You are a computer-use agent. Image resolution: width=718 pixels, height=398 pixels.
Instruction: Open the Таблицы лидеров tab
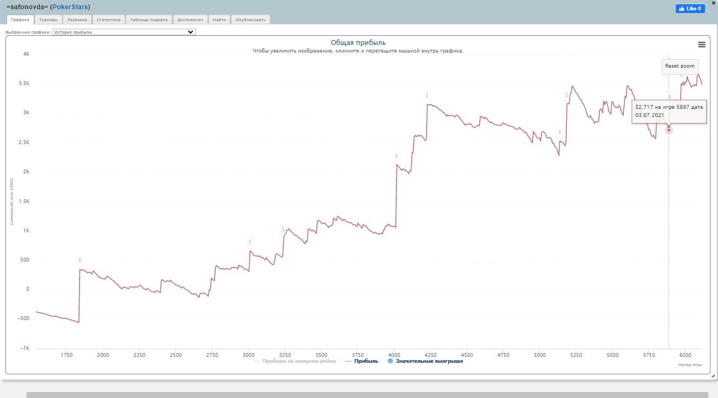click(x=149, y=19)
